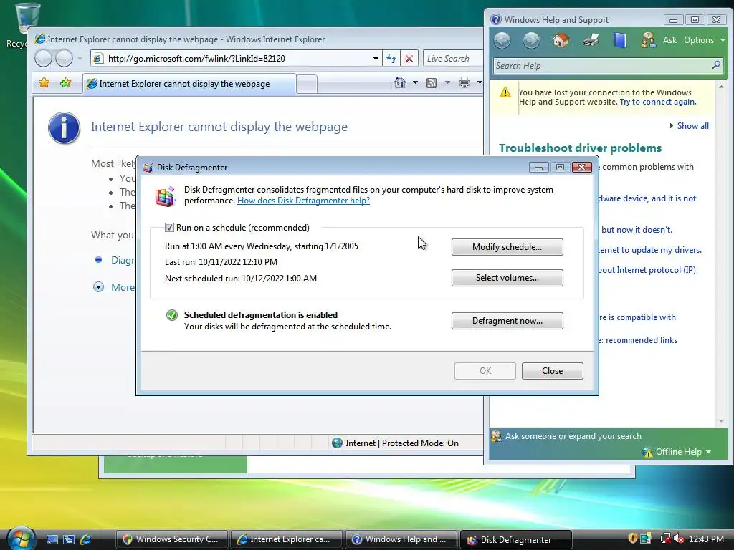Switch to Windows Help and Support taskbar button
This screenshot has width=734, height=550.
click(401, 539)
